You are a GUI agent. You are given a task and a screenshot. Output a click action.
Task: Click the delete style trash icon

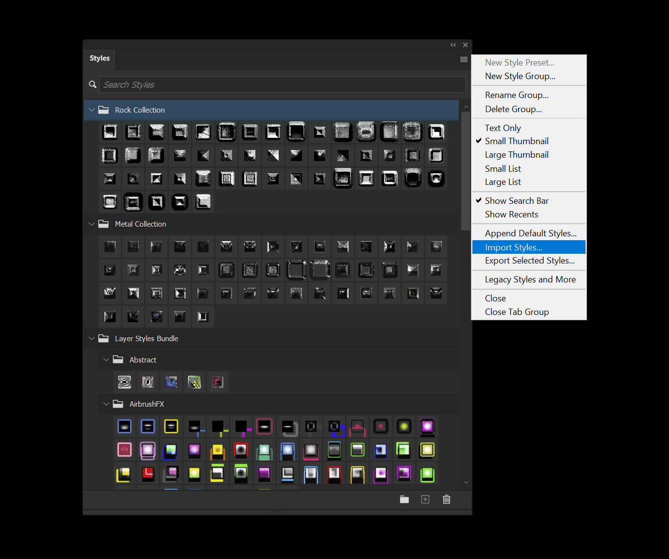447,499
